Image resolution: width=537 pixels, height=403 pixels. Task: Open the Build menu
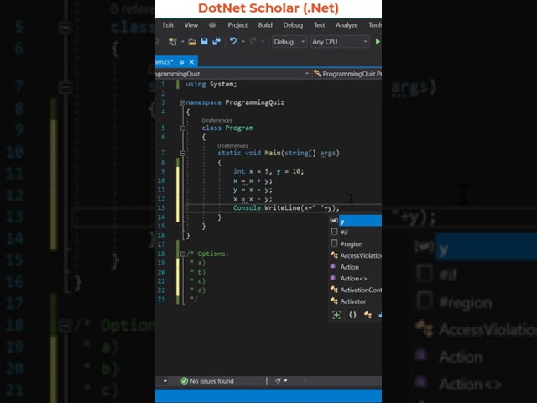click(265, 25)
